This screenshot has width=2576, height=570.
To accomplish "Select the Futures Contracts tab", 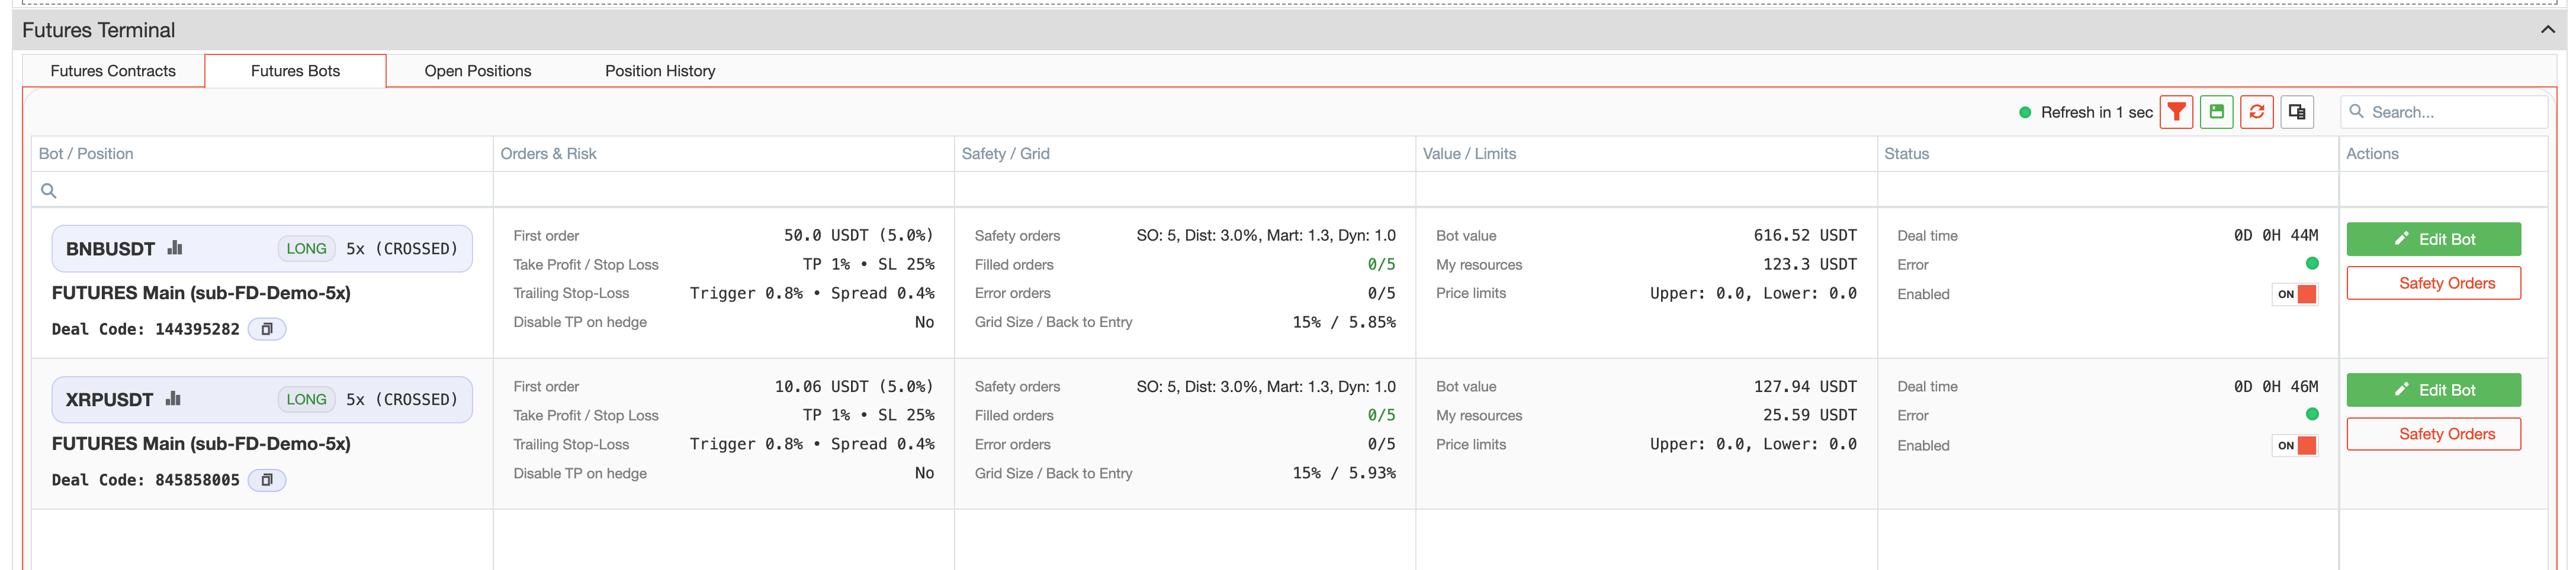I will point(113,71).
